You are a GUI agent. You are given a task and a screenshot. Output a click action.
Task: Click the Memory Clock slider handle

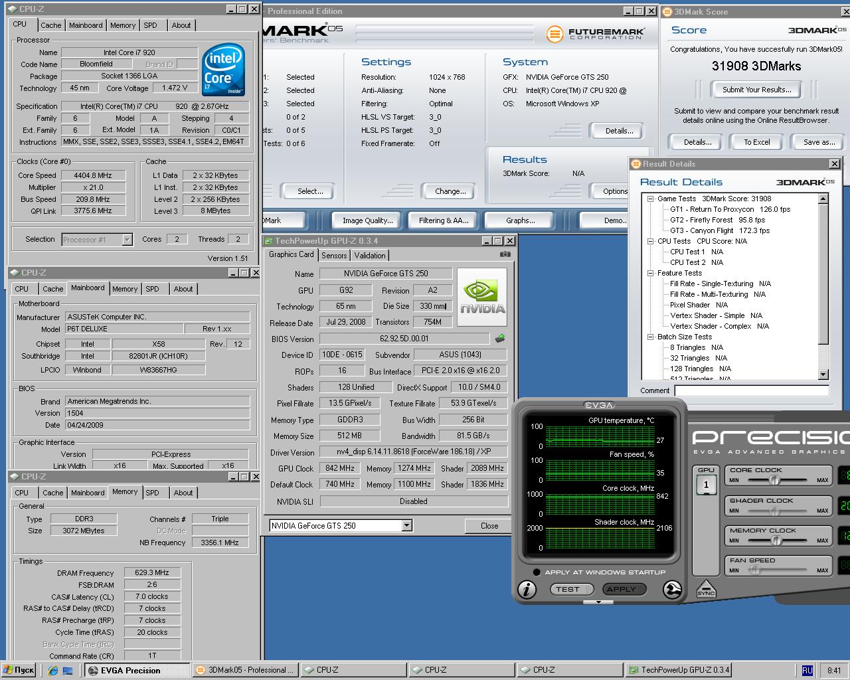pos(776,541)
